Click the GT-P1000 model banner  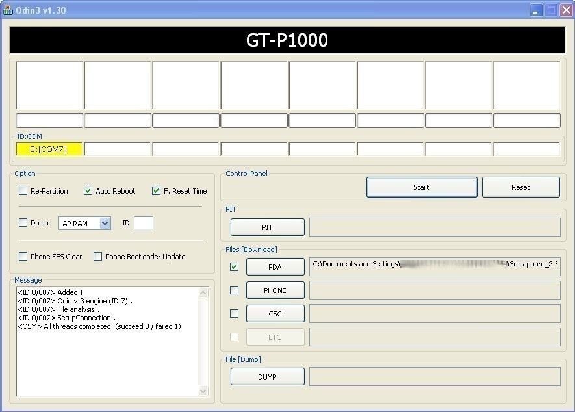tap(287, 40)
